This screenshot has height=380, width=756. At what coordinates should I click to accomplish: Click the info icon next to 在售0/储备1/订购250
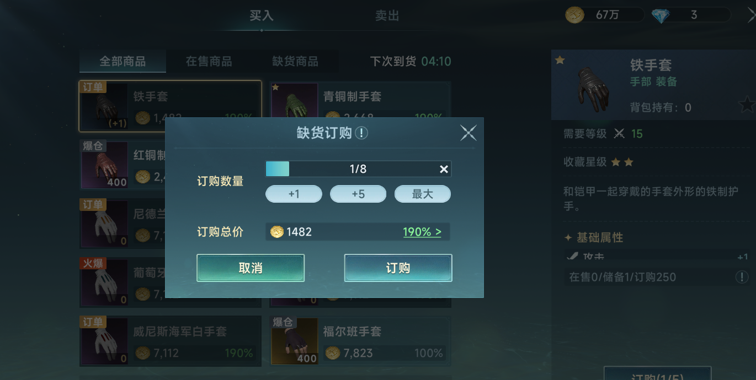742,277
